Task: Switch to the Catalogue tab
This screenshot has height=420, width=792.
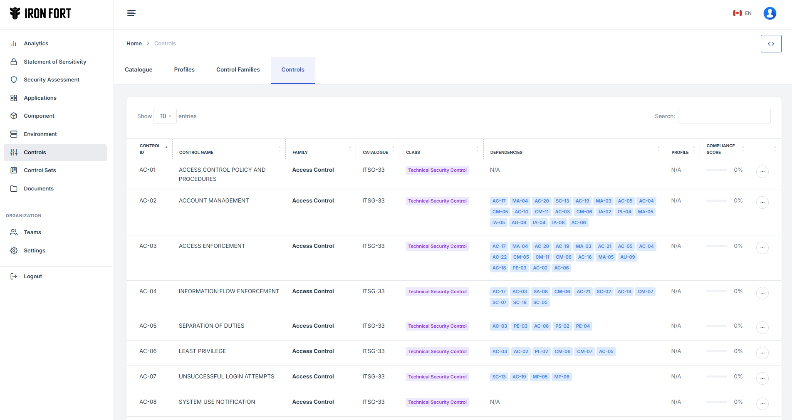Action: 139,70
